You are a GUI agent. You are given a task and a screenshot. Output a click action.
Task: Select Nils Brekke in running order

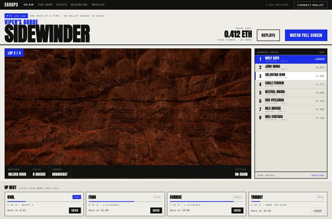(x=291, y=110)
